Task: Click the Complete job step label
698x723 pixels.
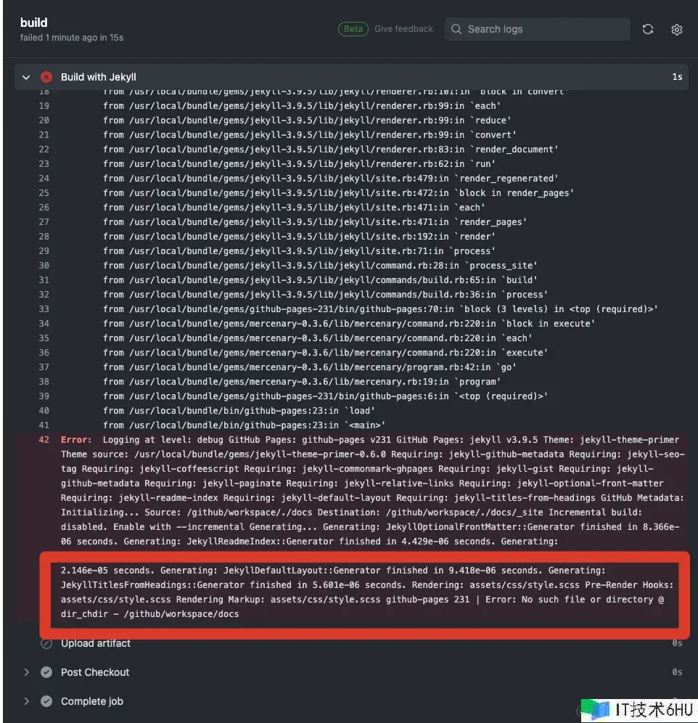Action: pyautogui.click(x=92, y=701)
